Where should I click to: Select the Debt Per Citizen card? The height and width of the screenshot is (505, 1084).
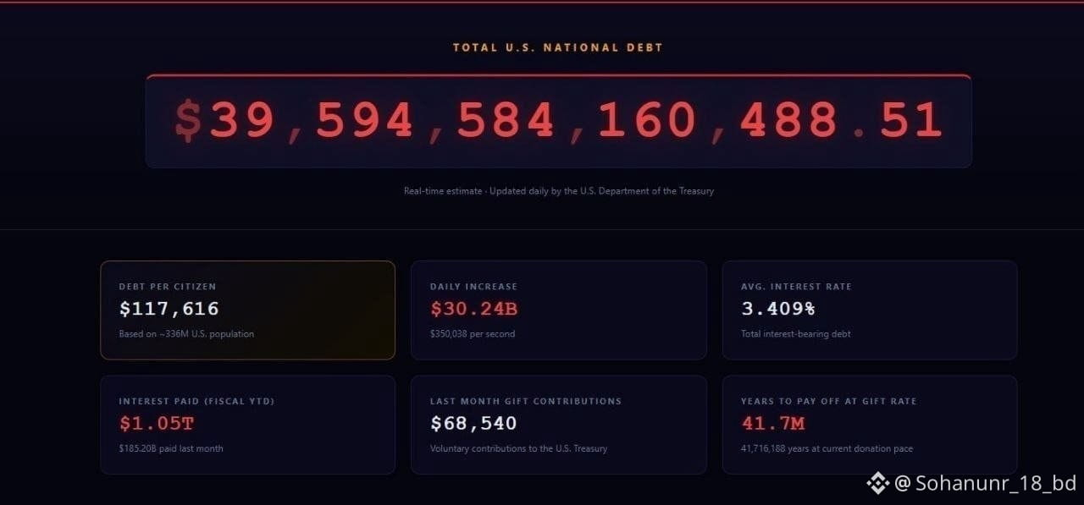pos(247,310)
